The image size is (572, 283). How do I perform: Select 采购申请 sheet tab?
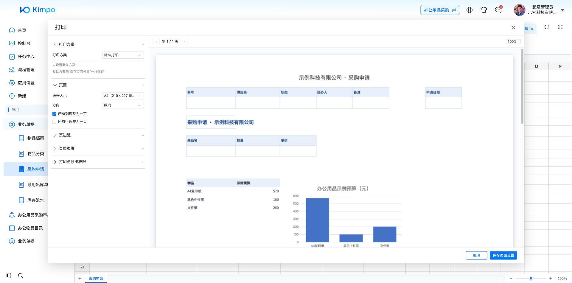pos(96,279)
